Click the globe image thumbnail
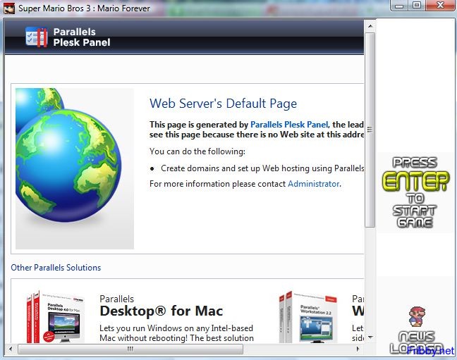Viewport: 457px width, 360px height. [75, 168]
